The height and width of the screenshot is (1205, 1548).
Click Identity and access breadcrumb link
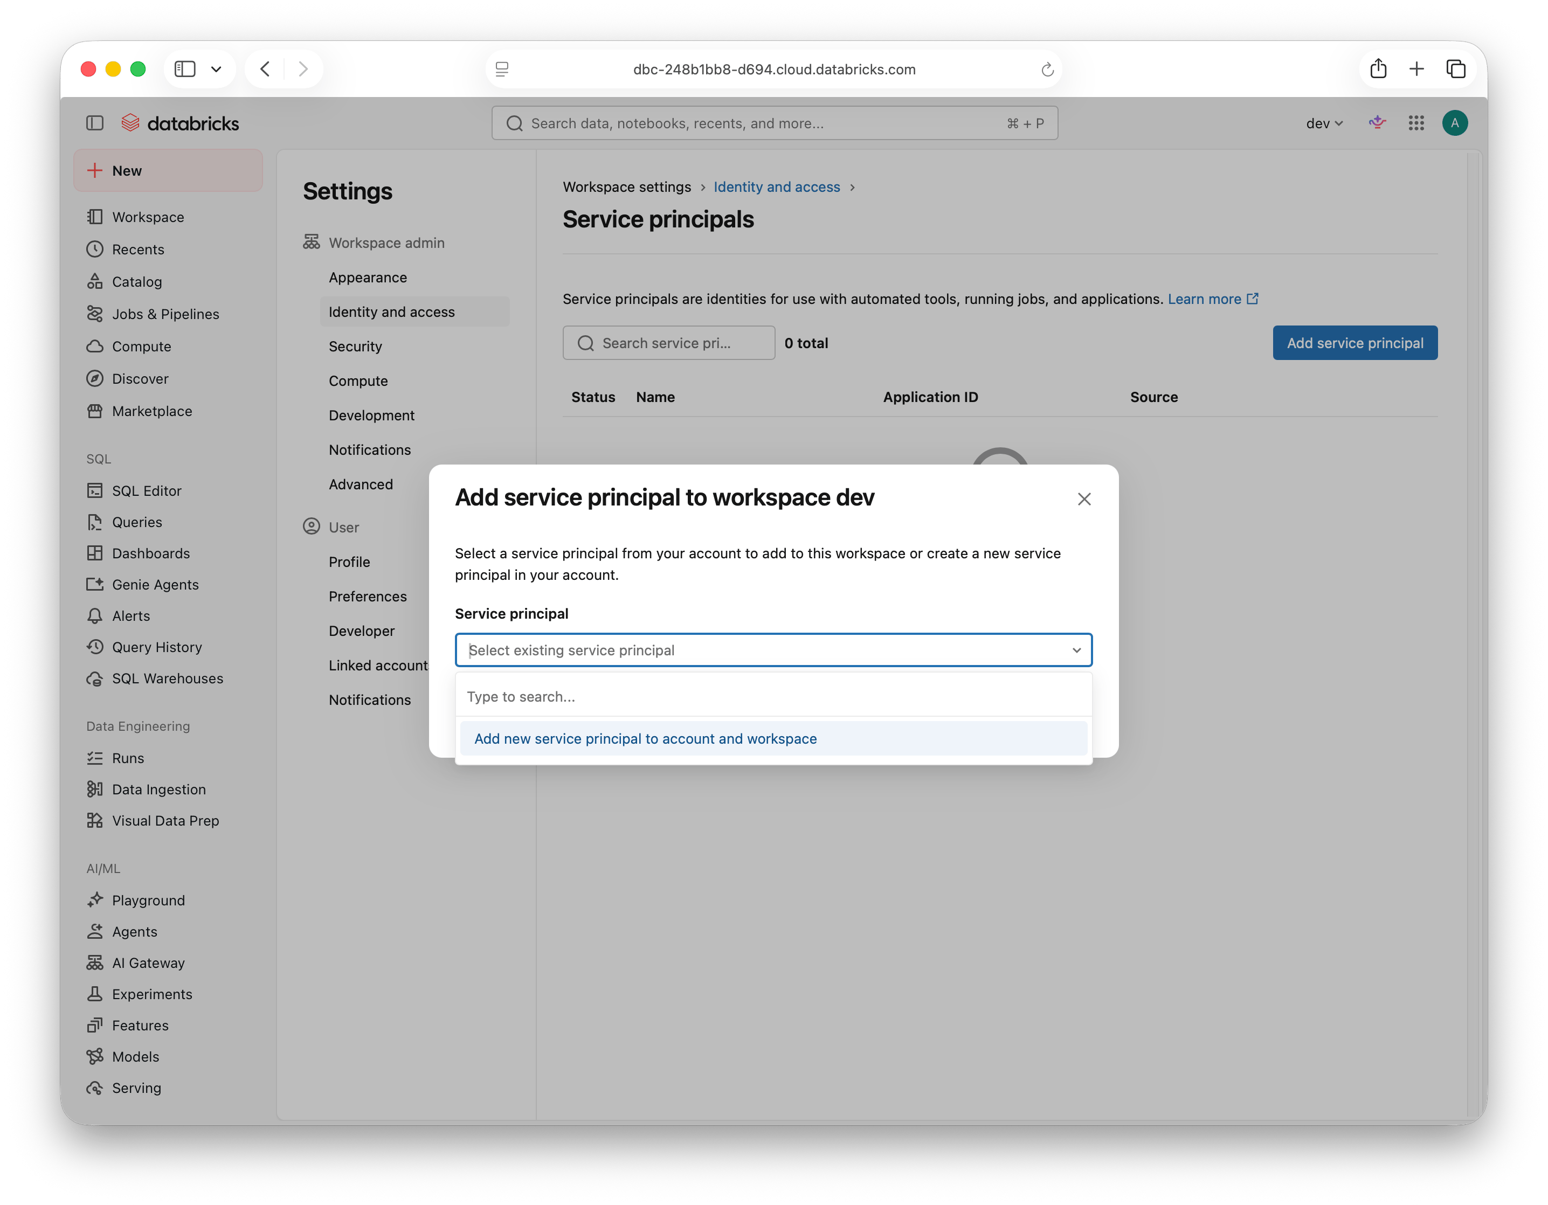(x=776, y=187)
